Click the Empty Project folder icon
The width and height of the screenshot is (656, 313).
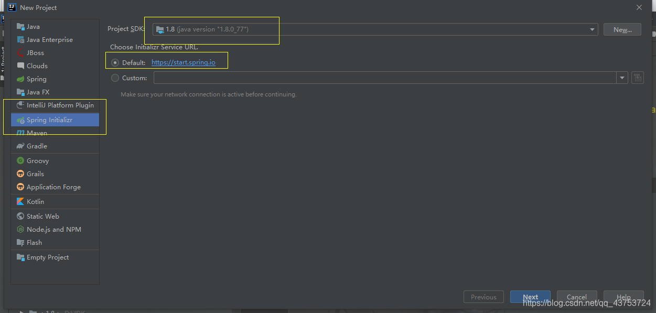20,257
